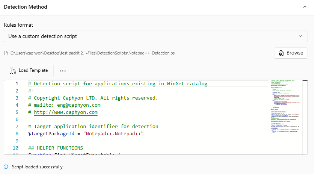Click the "Notepad++.Notepad++" string value

coord(114,133)
